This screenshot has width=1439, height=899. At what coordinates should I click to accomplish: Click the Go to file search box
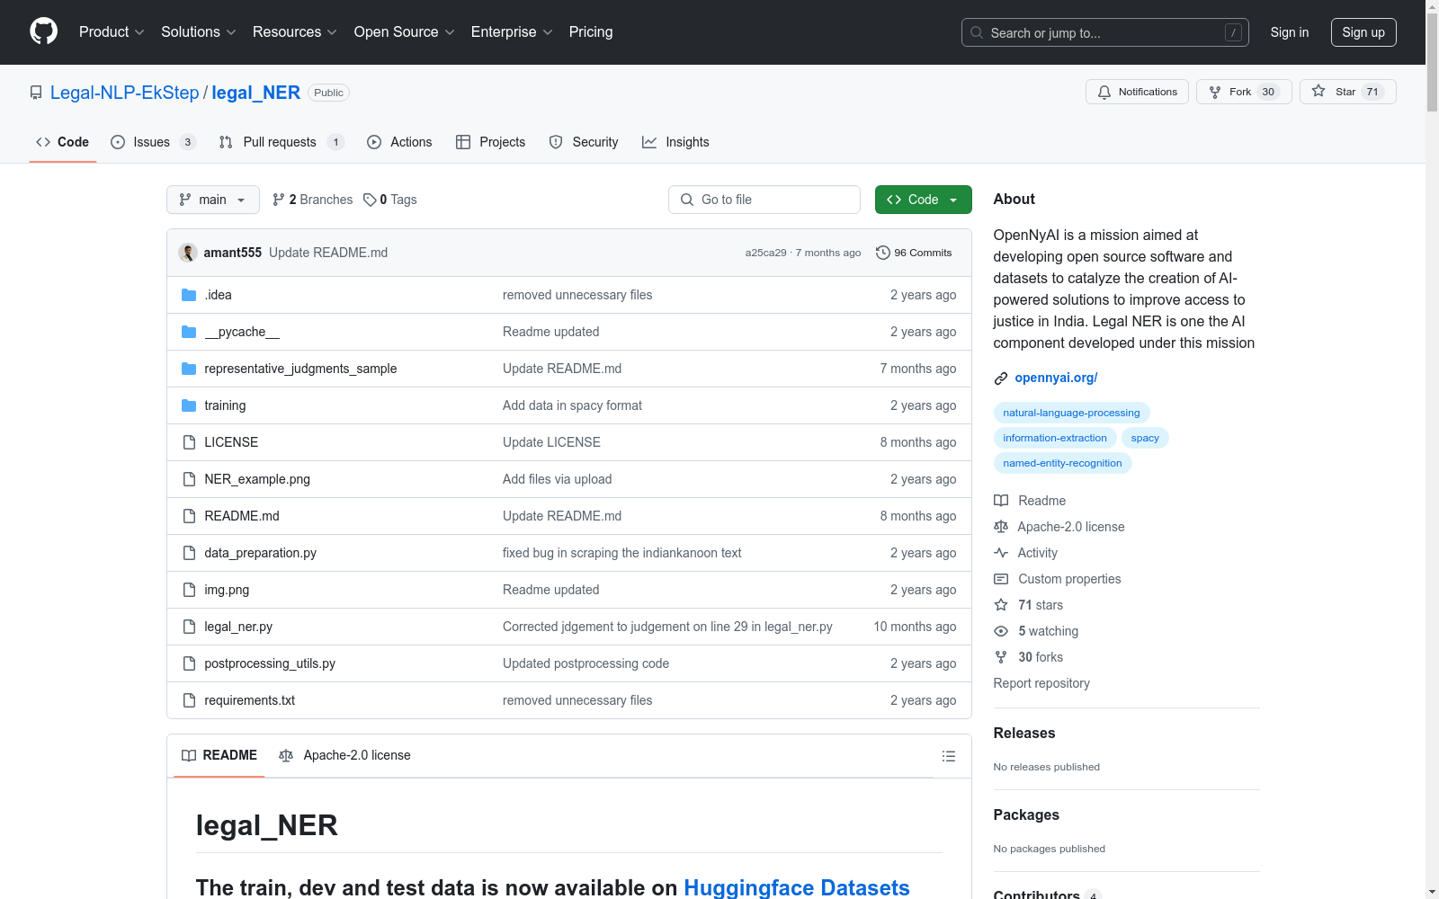[764, 200]
